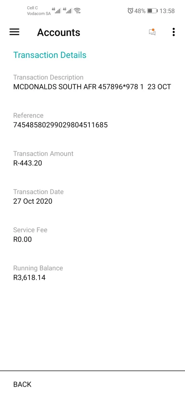Tap the R-443.20 transaction amount
This screenshot has width=185, height=397.
27,163
